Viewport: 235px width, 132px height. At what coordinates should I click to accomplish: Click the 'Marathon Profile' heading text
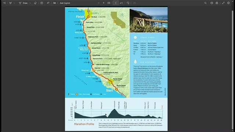(x=84, y=124)
